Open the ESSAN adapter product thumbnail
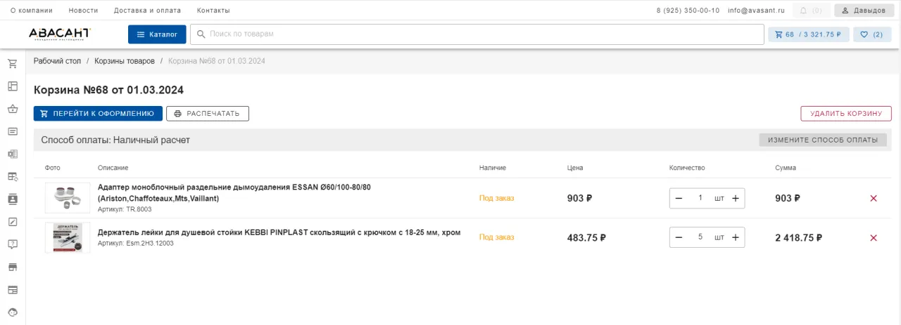Image resolution: width=901 pixels, height=325 pixels. pos(68,198)
